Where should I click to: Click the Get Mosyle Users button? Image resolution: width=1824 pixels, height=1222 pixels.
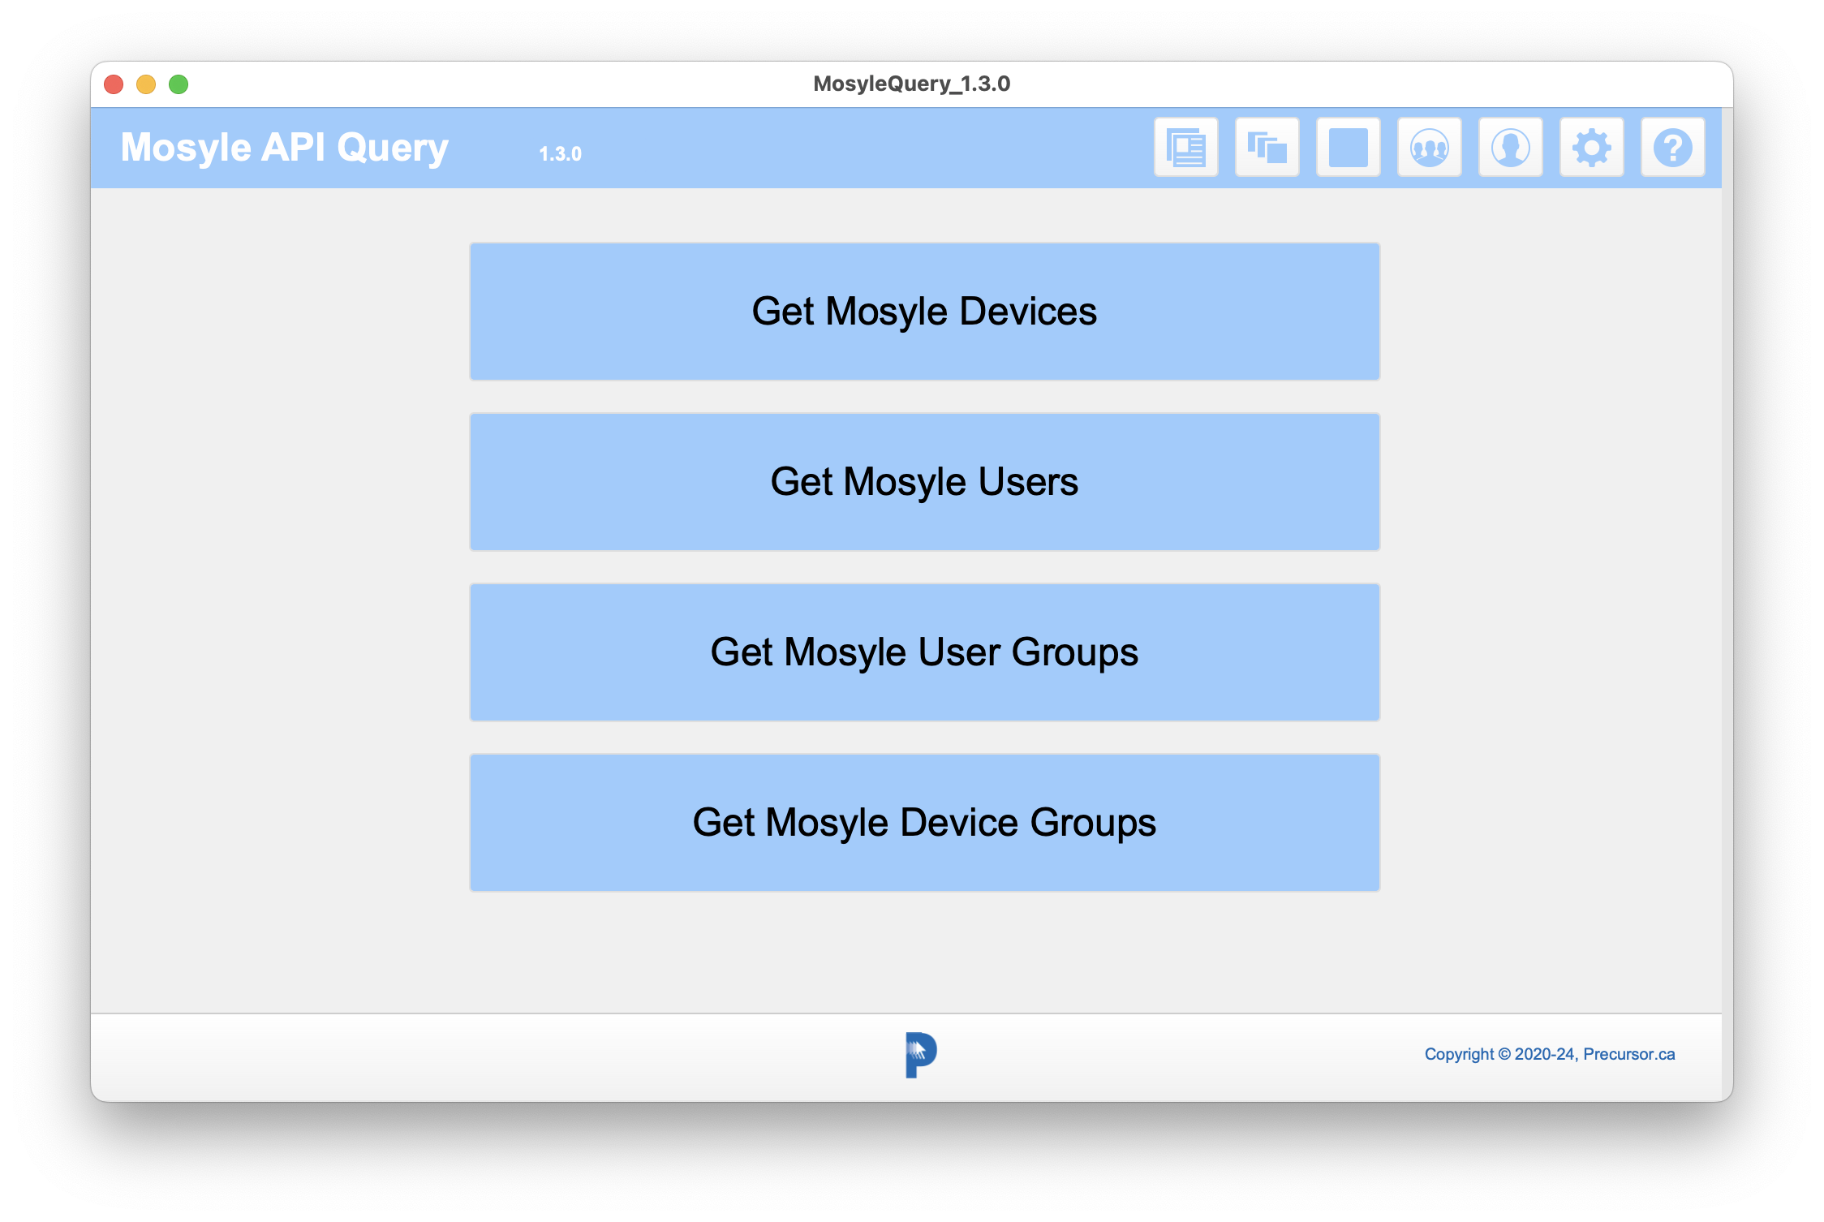(x=924, y=482)
